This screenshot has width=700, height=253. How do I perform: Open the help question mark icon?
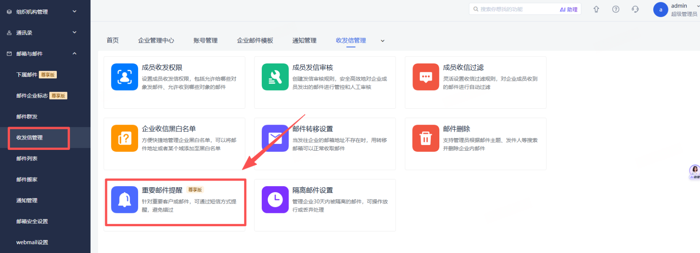click(x=616, y=9)
